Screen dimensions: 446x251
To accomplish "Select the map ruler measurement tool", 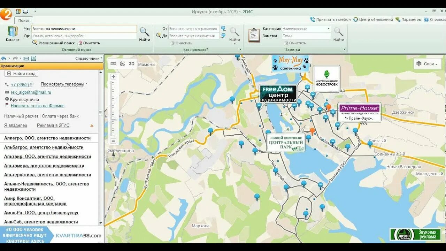I will pos(113,64).
